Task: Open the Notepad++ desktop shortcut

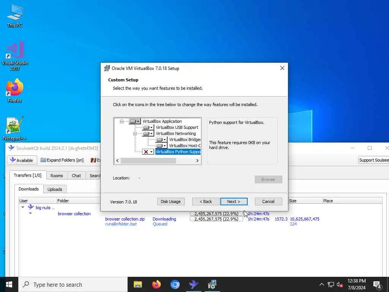Action: pos(15,128)
